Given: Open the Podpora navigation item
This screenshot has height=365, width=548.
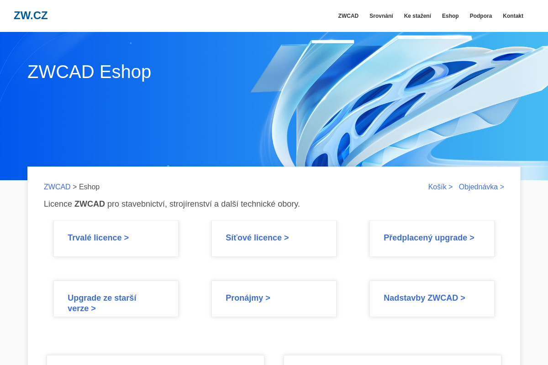Looking at the screenshot, I should (x=481, y=16).
